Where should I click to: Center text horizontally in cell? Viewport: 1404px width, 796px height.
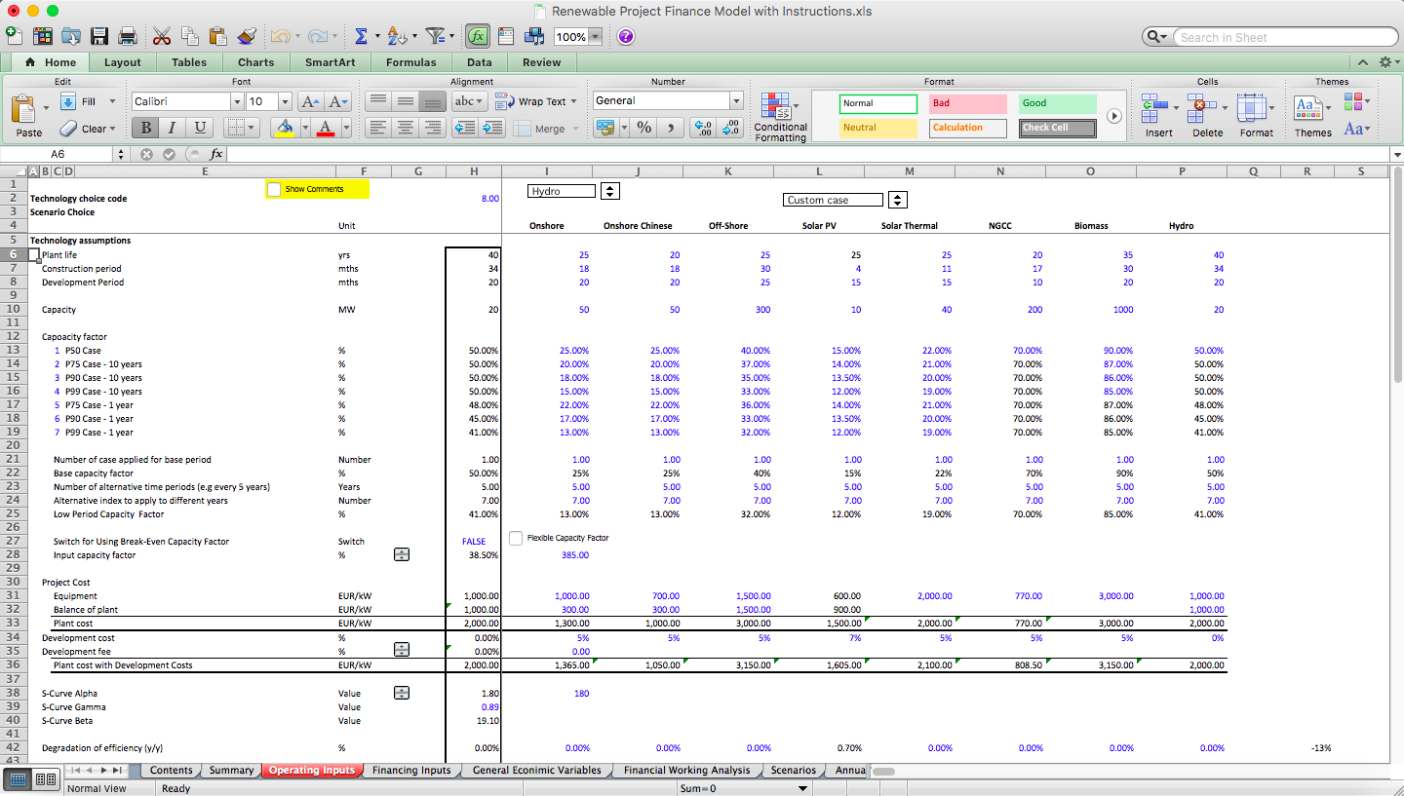click(x=406, y=128)
